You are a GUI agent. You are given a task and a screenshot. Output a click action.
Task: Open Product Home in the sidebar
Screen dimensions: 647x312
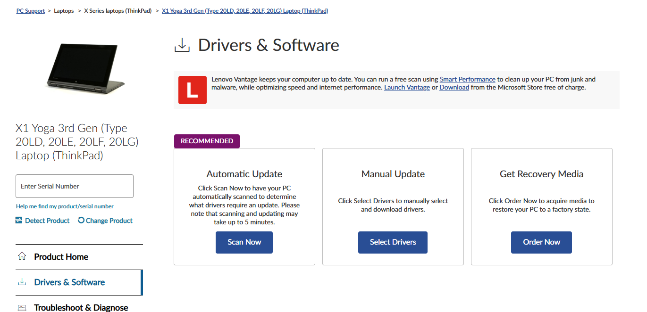click(79, 257)
